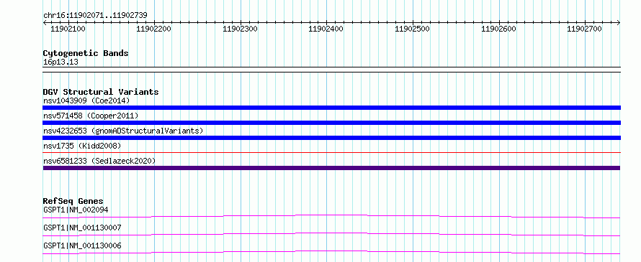Image resolution: width=641 pixels, height=262 pixels.
Task: Click ruler position 11902700
Action: pos(585,29)
